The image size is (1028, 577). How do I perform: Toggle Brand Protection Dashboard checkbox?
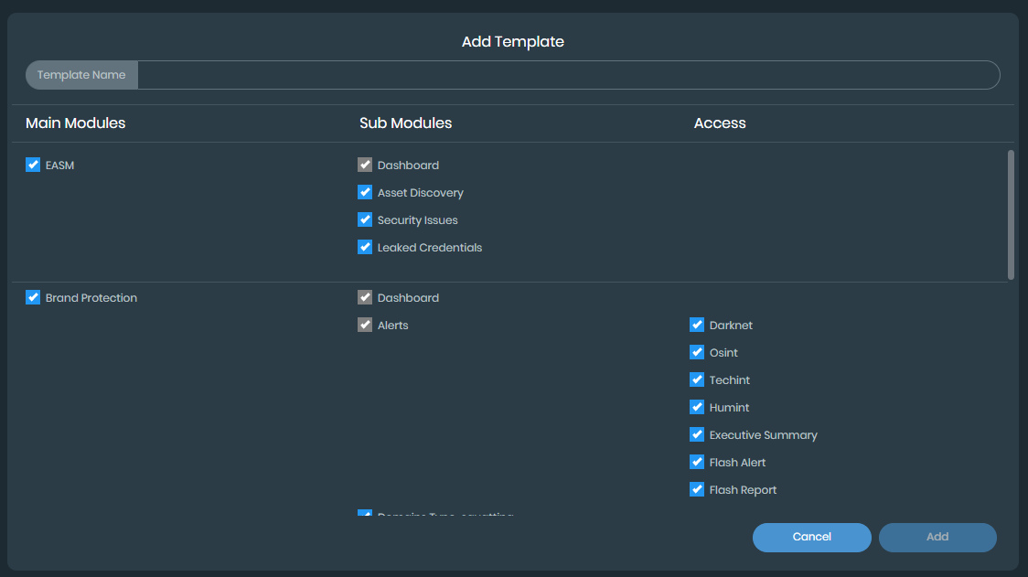coord(365,298)
